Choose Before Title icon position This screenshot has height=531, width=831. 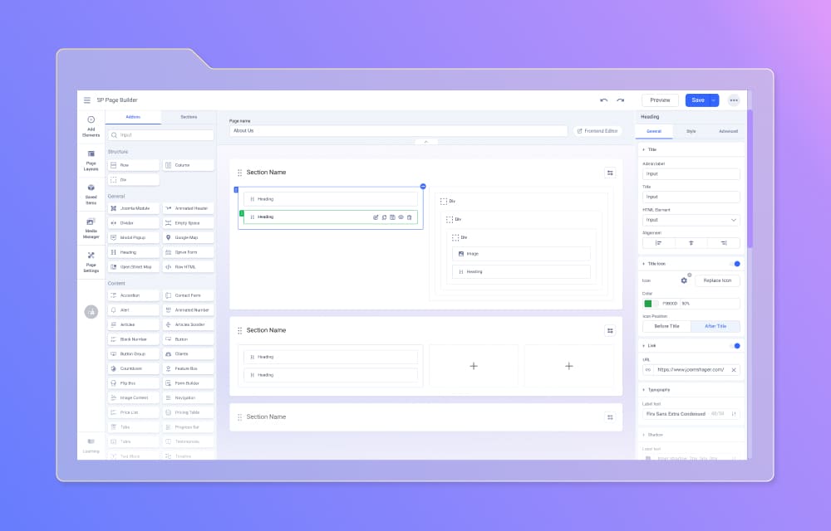pyautogui.click(x=666, y=326)
